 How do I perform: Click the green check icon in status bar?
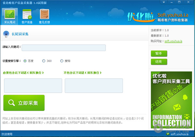pyautogui.click(x=168, y=134)
